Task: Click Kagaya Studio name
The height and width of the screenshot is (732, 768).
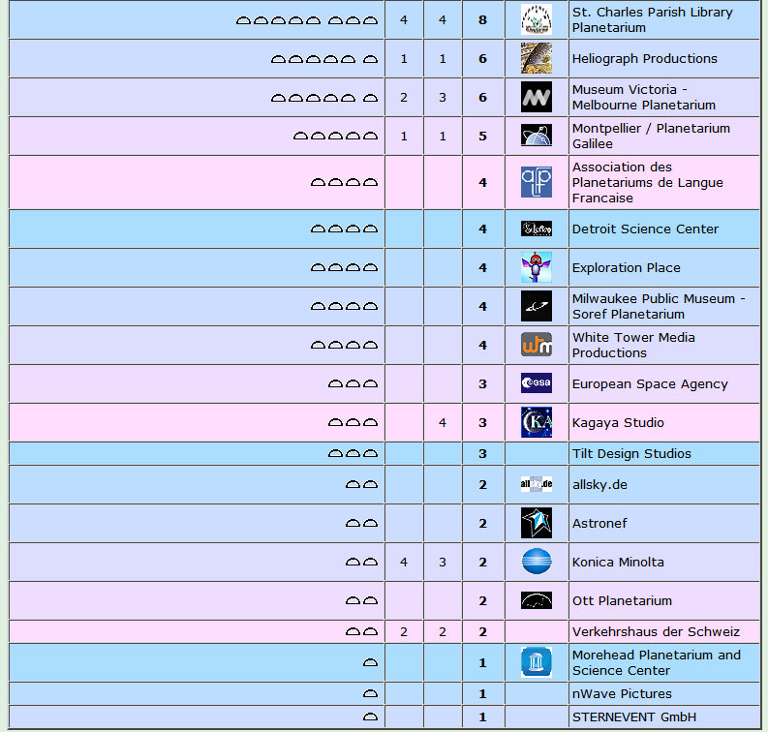Action: pos(618,422)
